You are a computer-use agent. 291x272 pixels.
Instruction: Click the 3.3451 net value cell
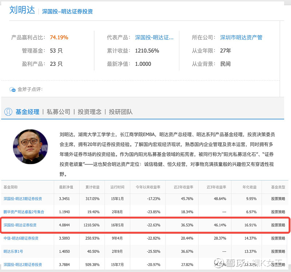64,199
